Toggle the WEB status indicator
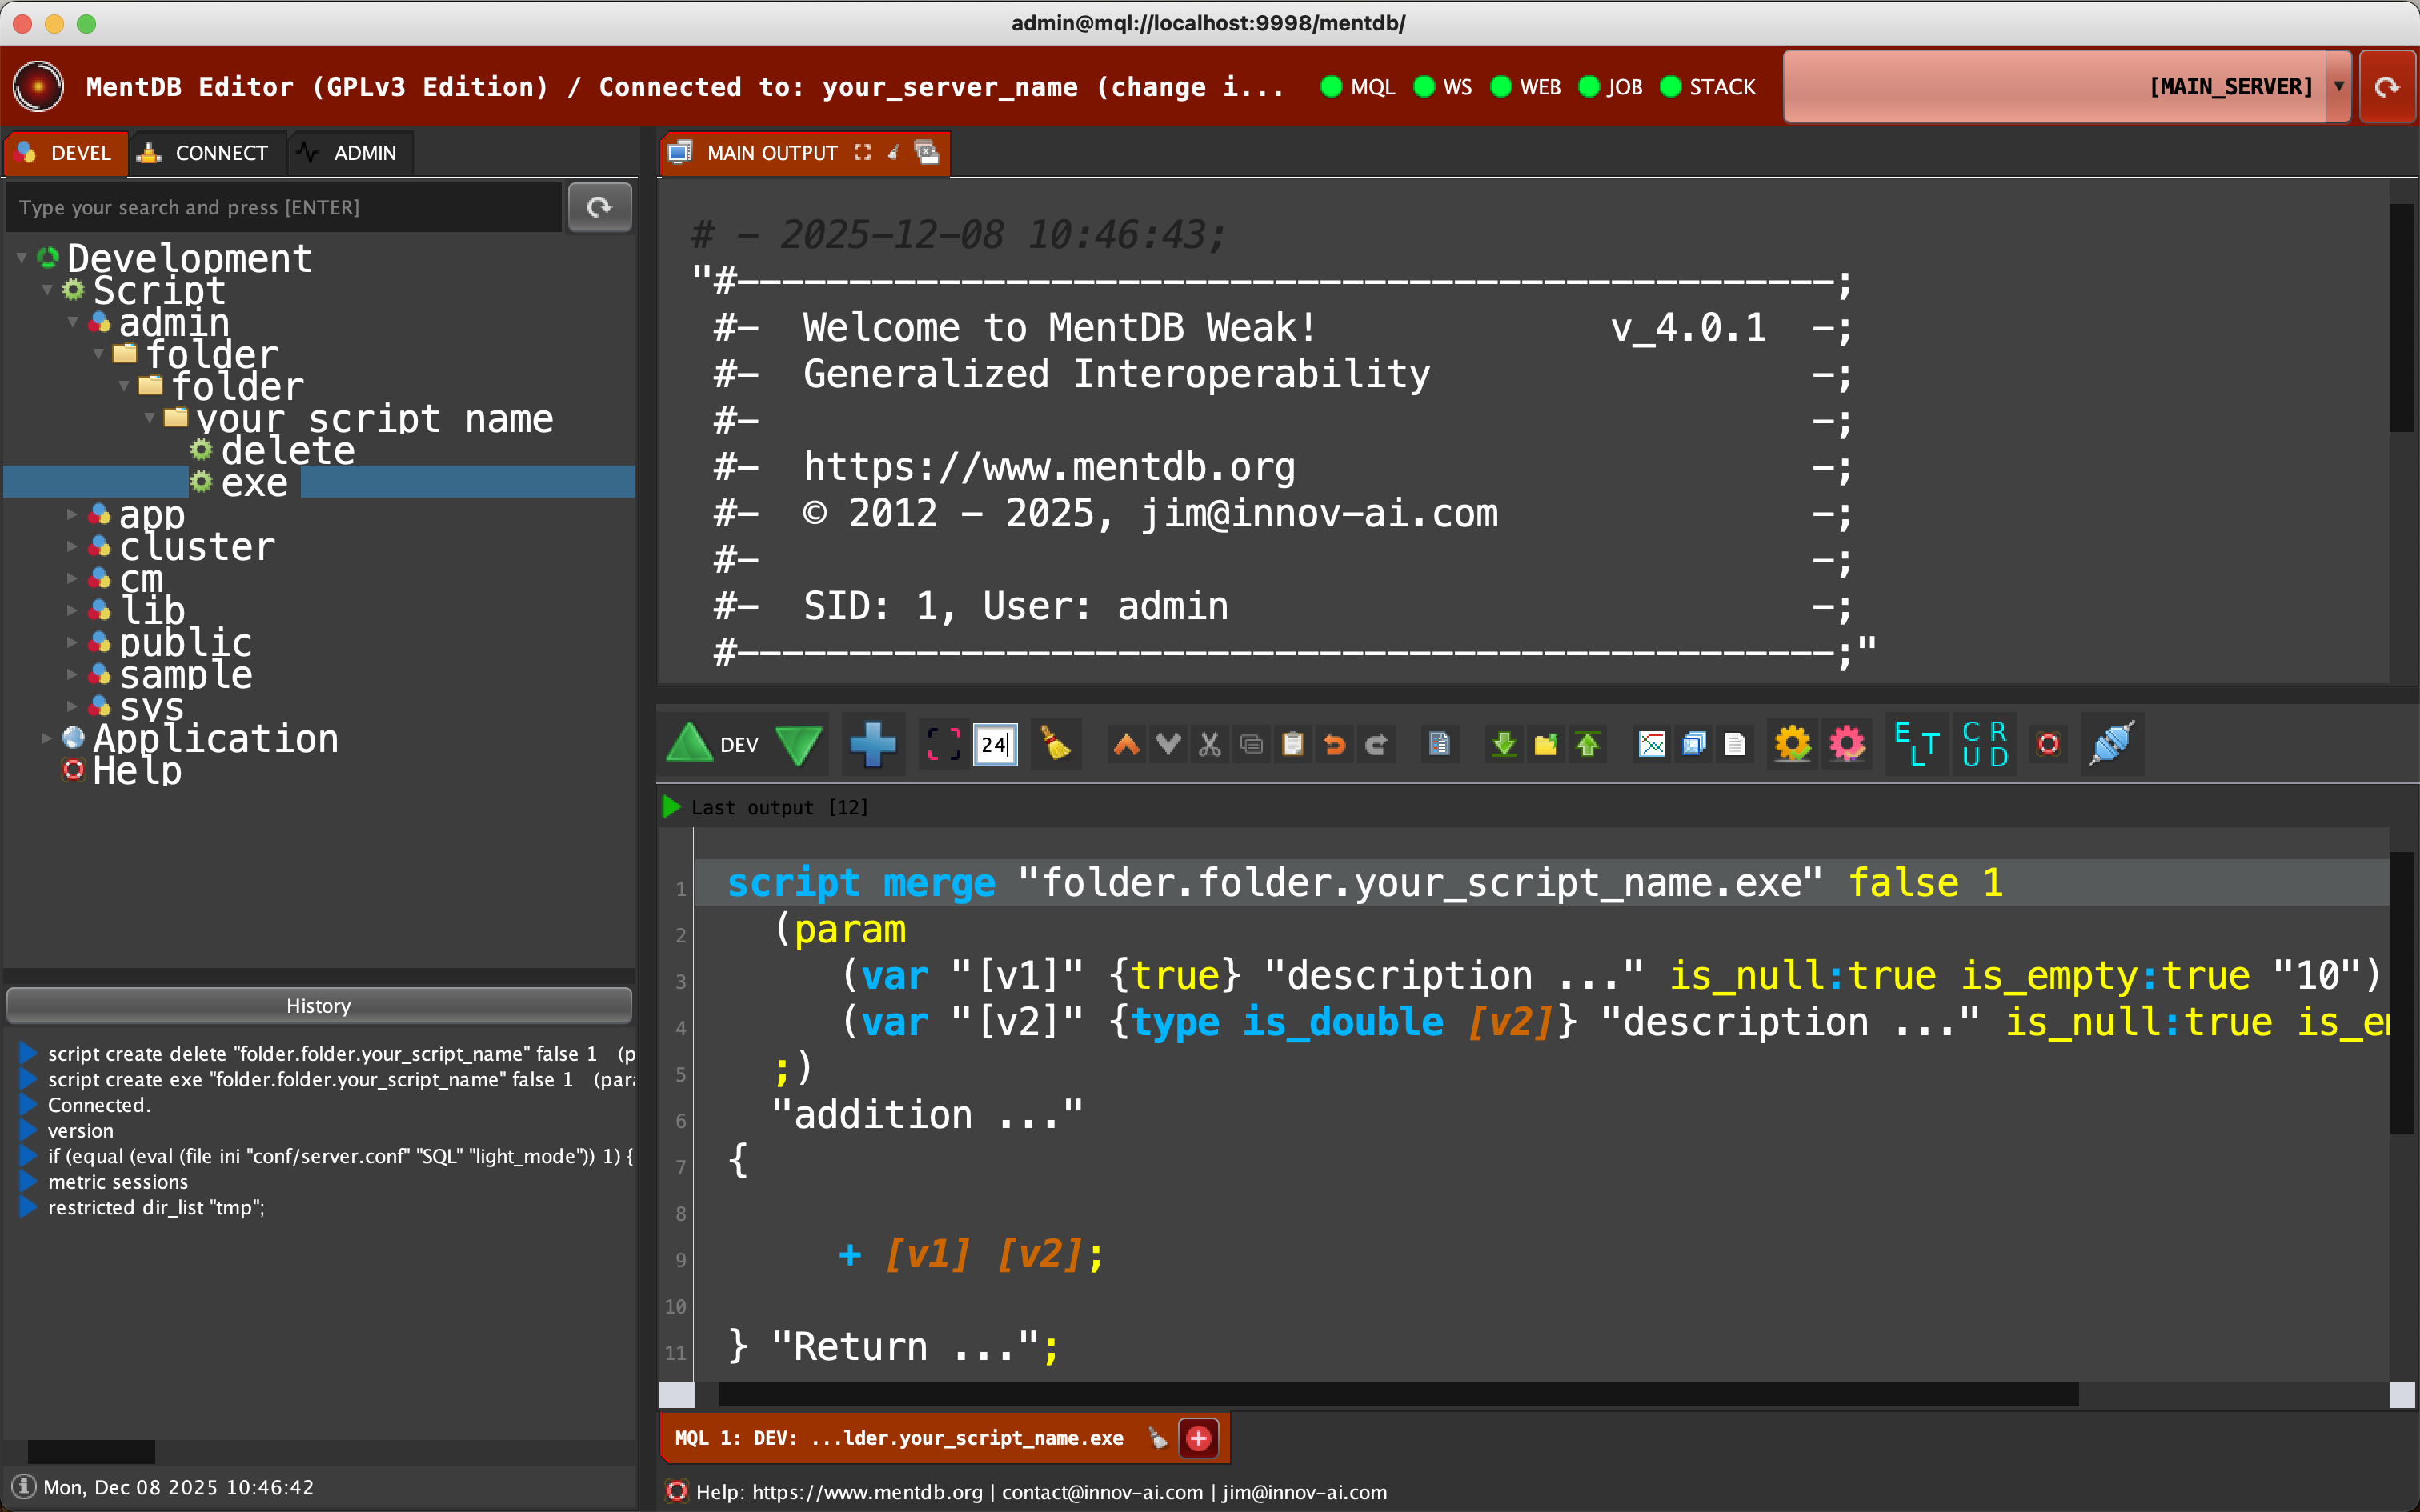 click(x=1500, y=87)
